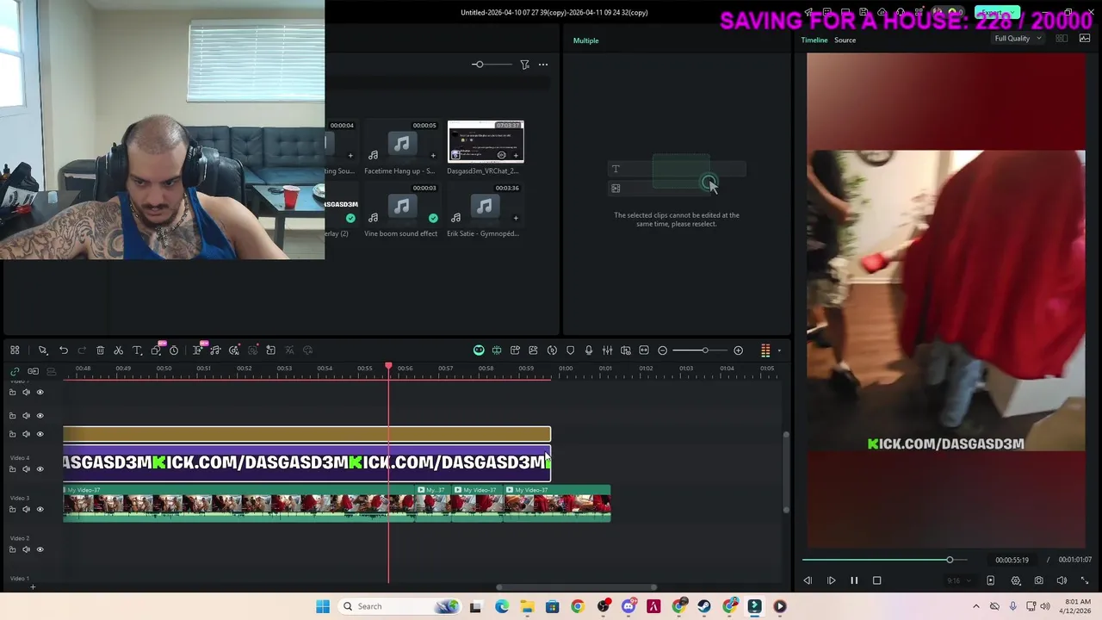Add Facetime Hang up sound via plus
The width and height of the screenshot is (1102, 620).
433,156
